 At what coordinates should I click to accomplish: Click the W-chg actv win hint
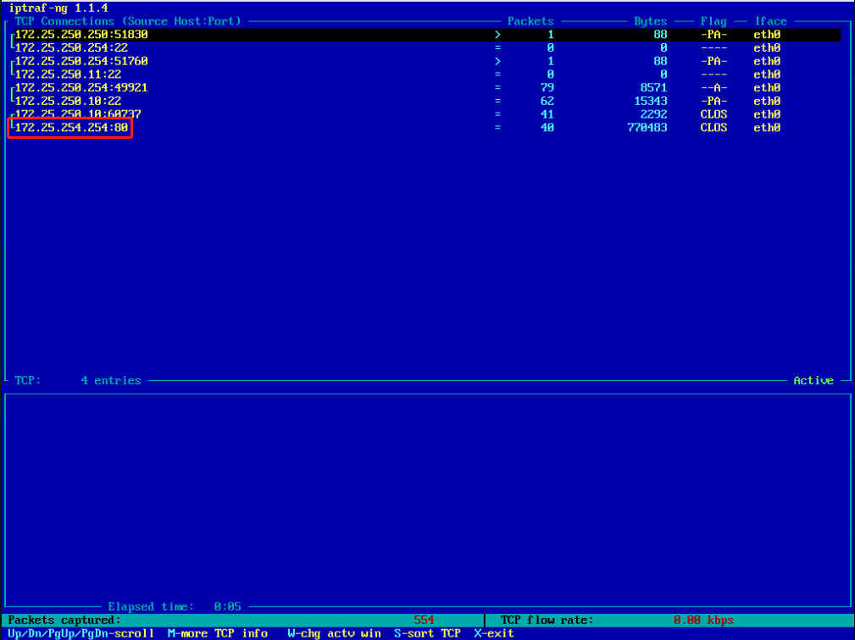pyautogui.click(x=334, y=633)
